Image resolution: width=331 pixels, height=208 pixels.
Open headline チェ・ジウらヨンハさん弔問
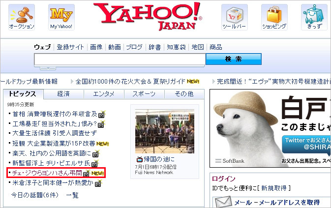[47, 173]
